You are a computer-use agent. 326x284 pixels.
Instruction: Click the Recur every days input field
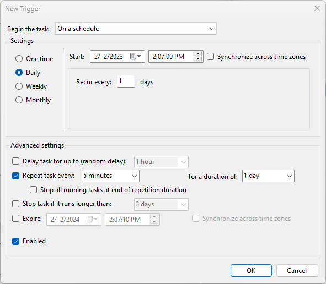(126, 81)
